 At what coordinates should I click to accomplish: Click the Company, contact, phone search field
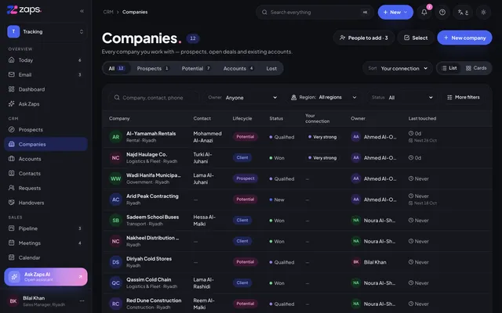click(154, 97)
